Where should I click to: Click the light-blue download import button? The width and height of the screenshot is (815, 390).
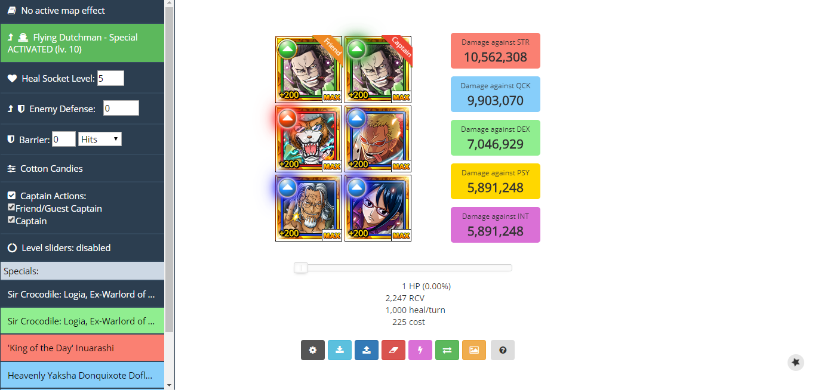(x=340, y=350)
